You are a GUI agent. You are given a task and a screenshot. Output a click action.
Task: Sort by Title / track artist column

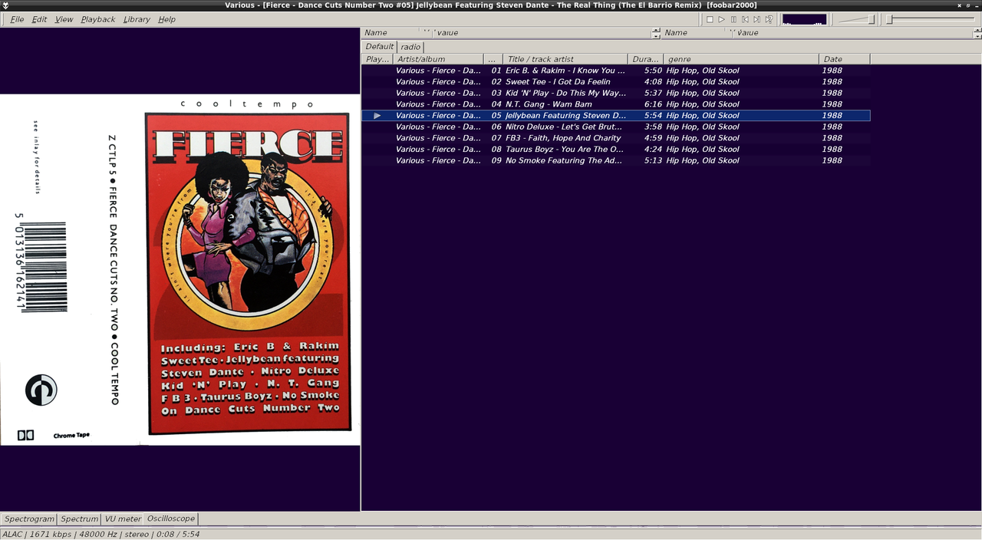(x=565, y=59)
